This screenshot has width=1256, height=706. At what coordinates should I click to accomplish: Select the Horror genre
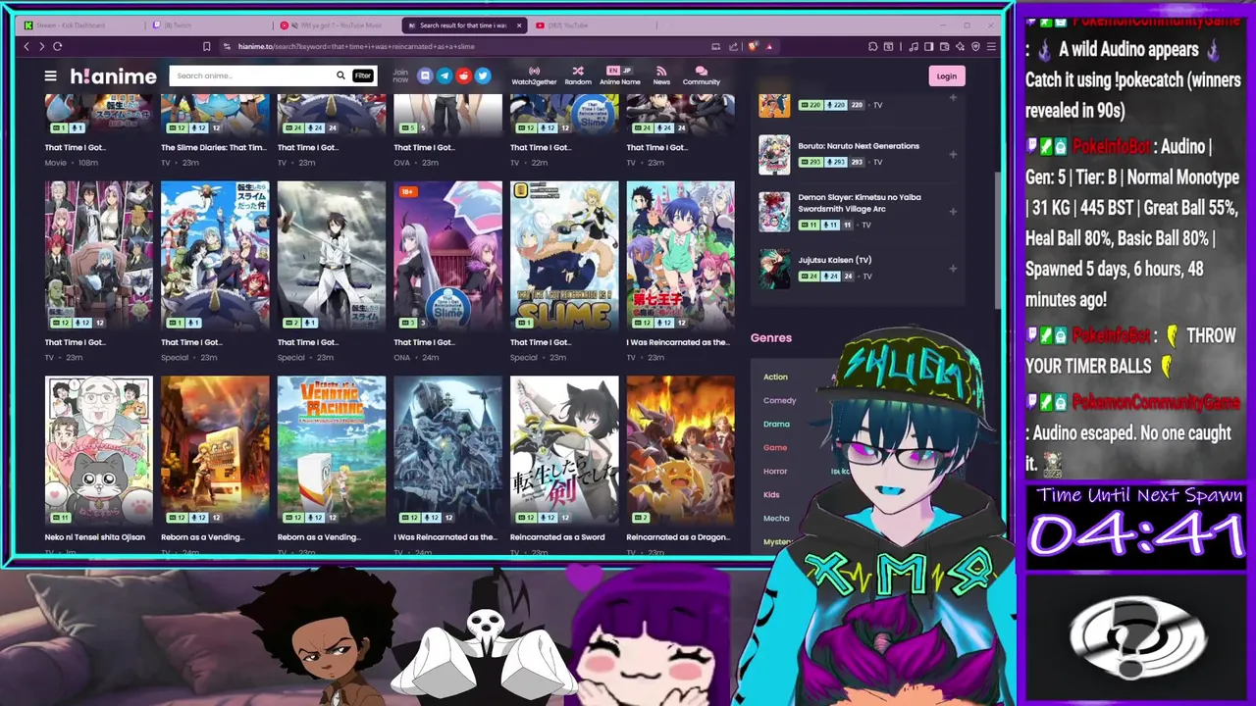[775, 471]
